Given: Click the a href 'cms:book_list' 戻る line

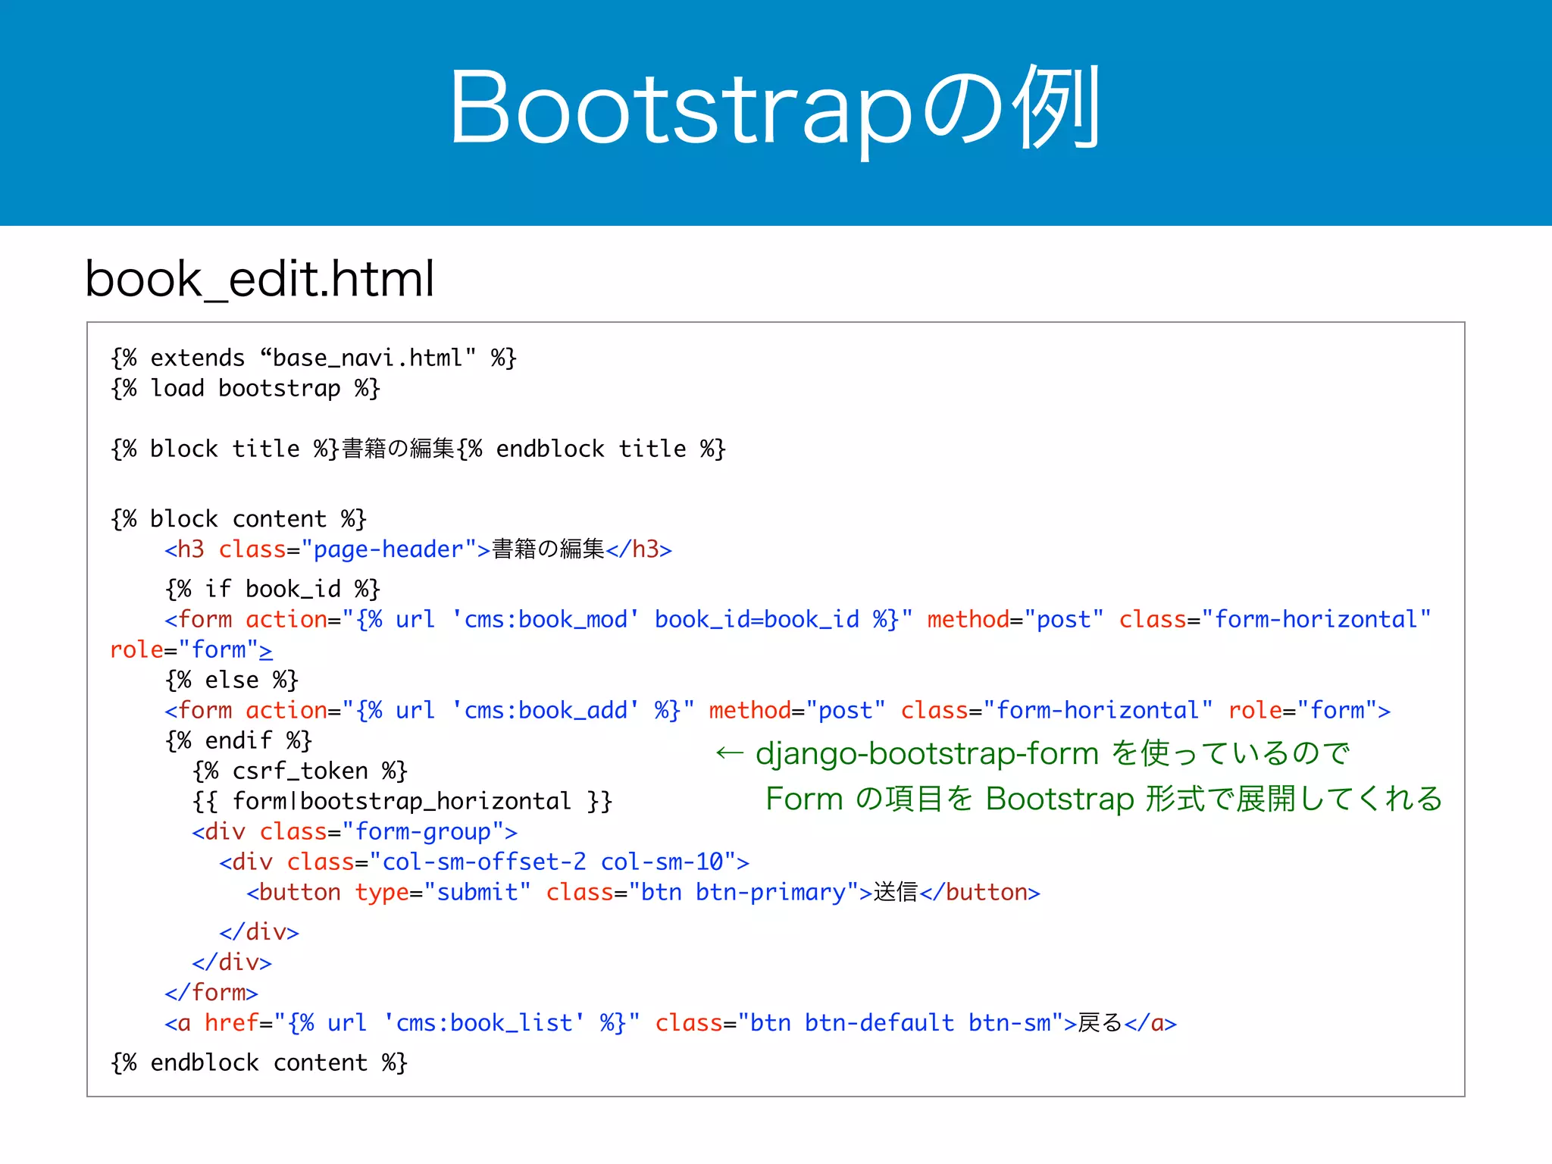Looking at the screenshot, I should click(671, 1023).
